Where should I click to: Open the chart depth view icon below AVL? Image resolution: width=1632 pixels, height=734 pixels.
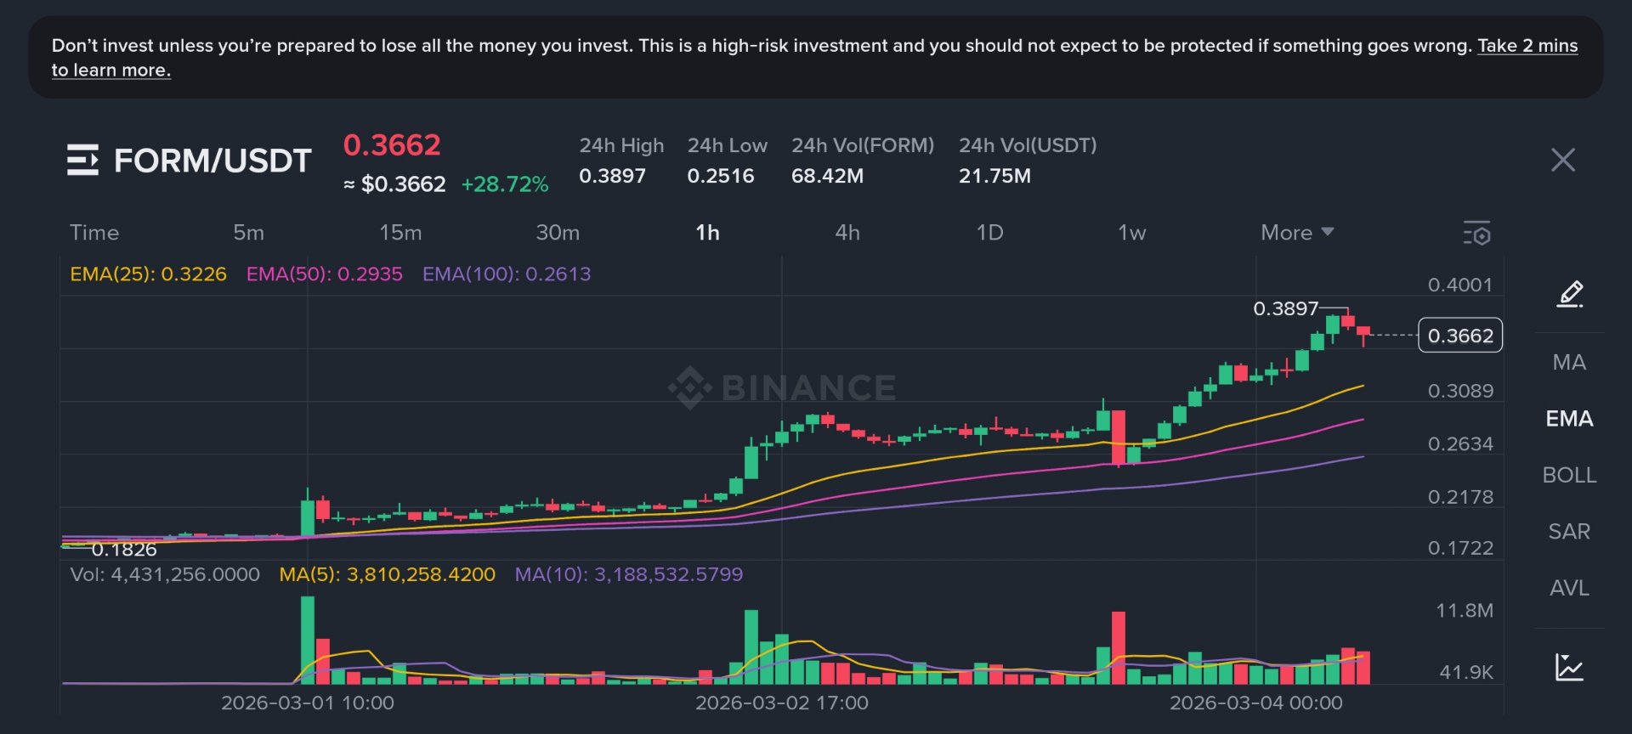point(1569,669)
